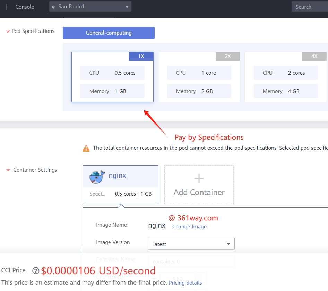Select the nginx container specification card

121,185
